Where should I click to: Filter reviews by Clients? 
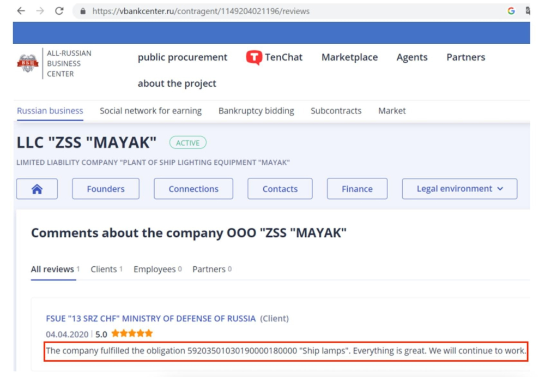click(106, 269)
